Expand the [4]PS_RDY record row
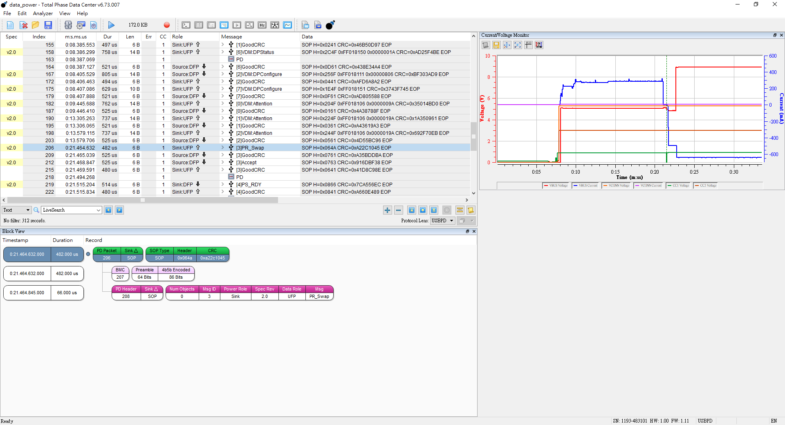This screenshot has height=425, width=785. pos(223,184)
